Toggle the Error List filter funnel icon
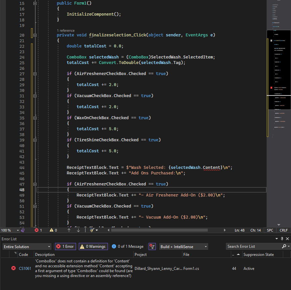This screenshot has width=291, height=290. point(152,246)
